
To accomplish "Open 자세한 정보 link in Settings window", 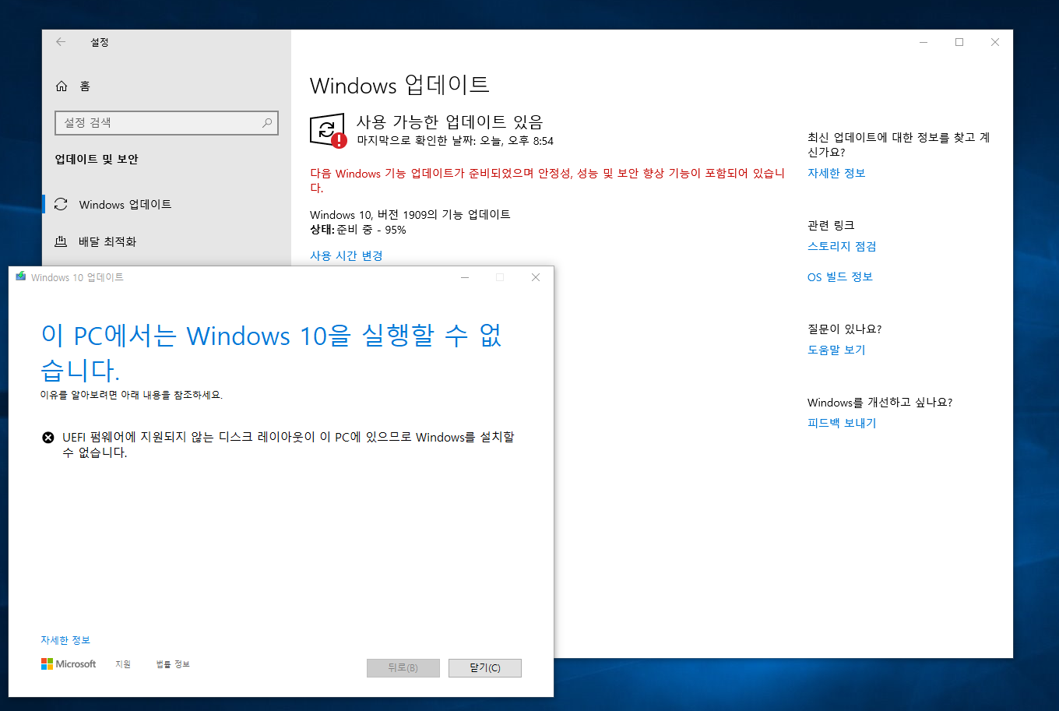I will [x=836, y=173].
